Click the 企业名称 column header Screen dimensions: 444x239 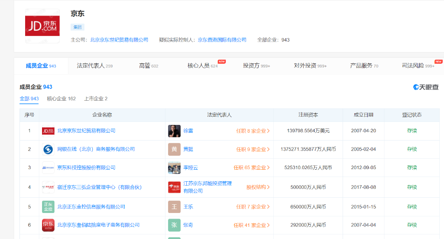click(102, 115)
